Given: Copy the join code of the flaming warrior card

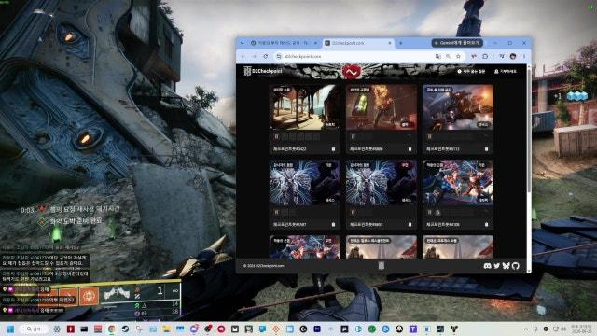Looking at the screenshot, I should tap(410, 149).
